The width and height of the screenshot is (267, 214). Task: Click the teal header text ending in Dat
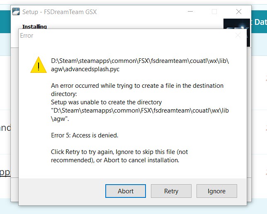[x=259, y=22]
